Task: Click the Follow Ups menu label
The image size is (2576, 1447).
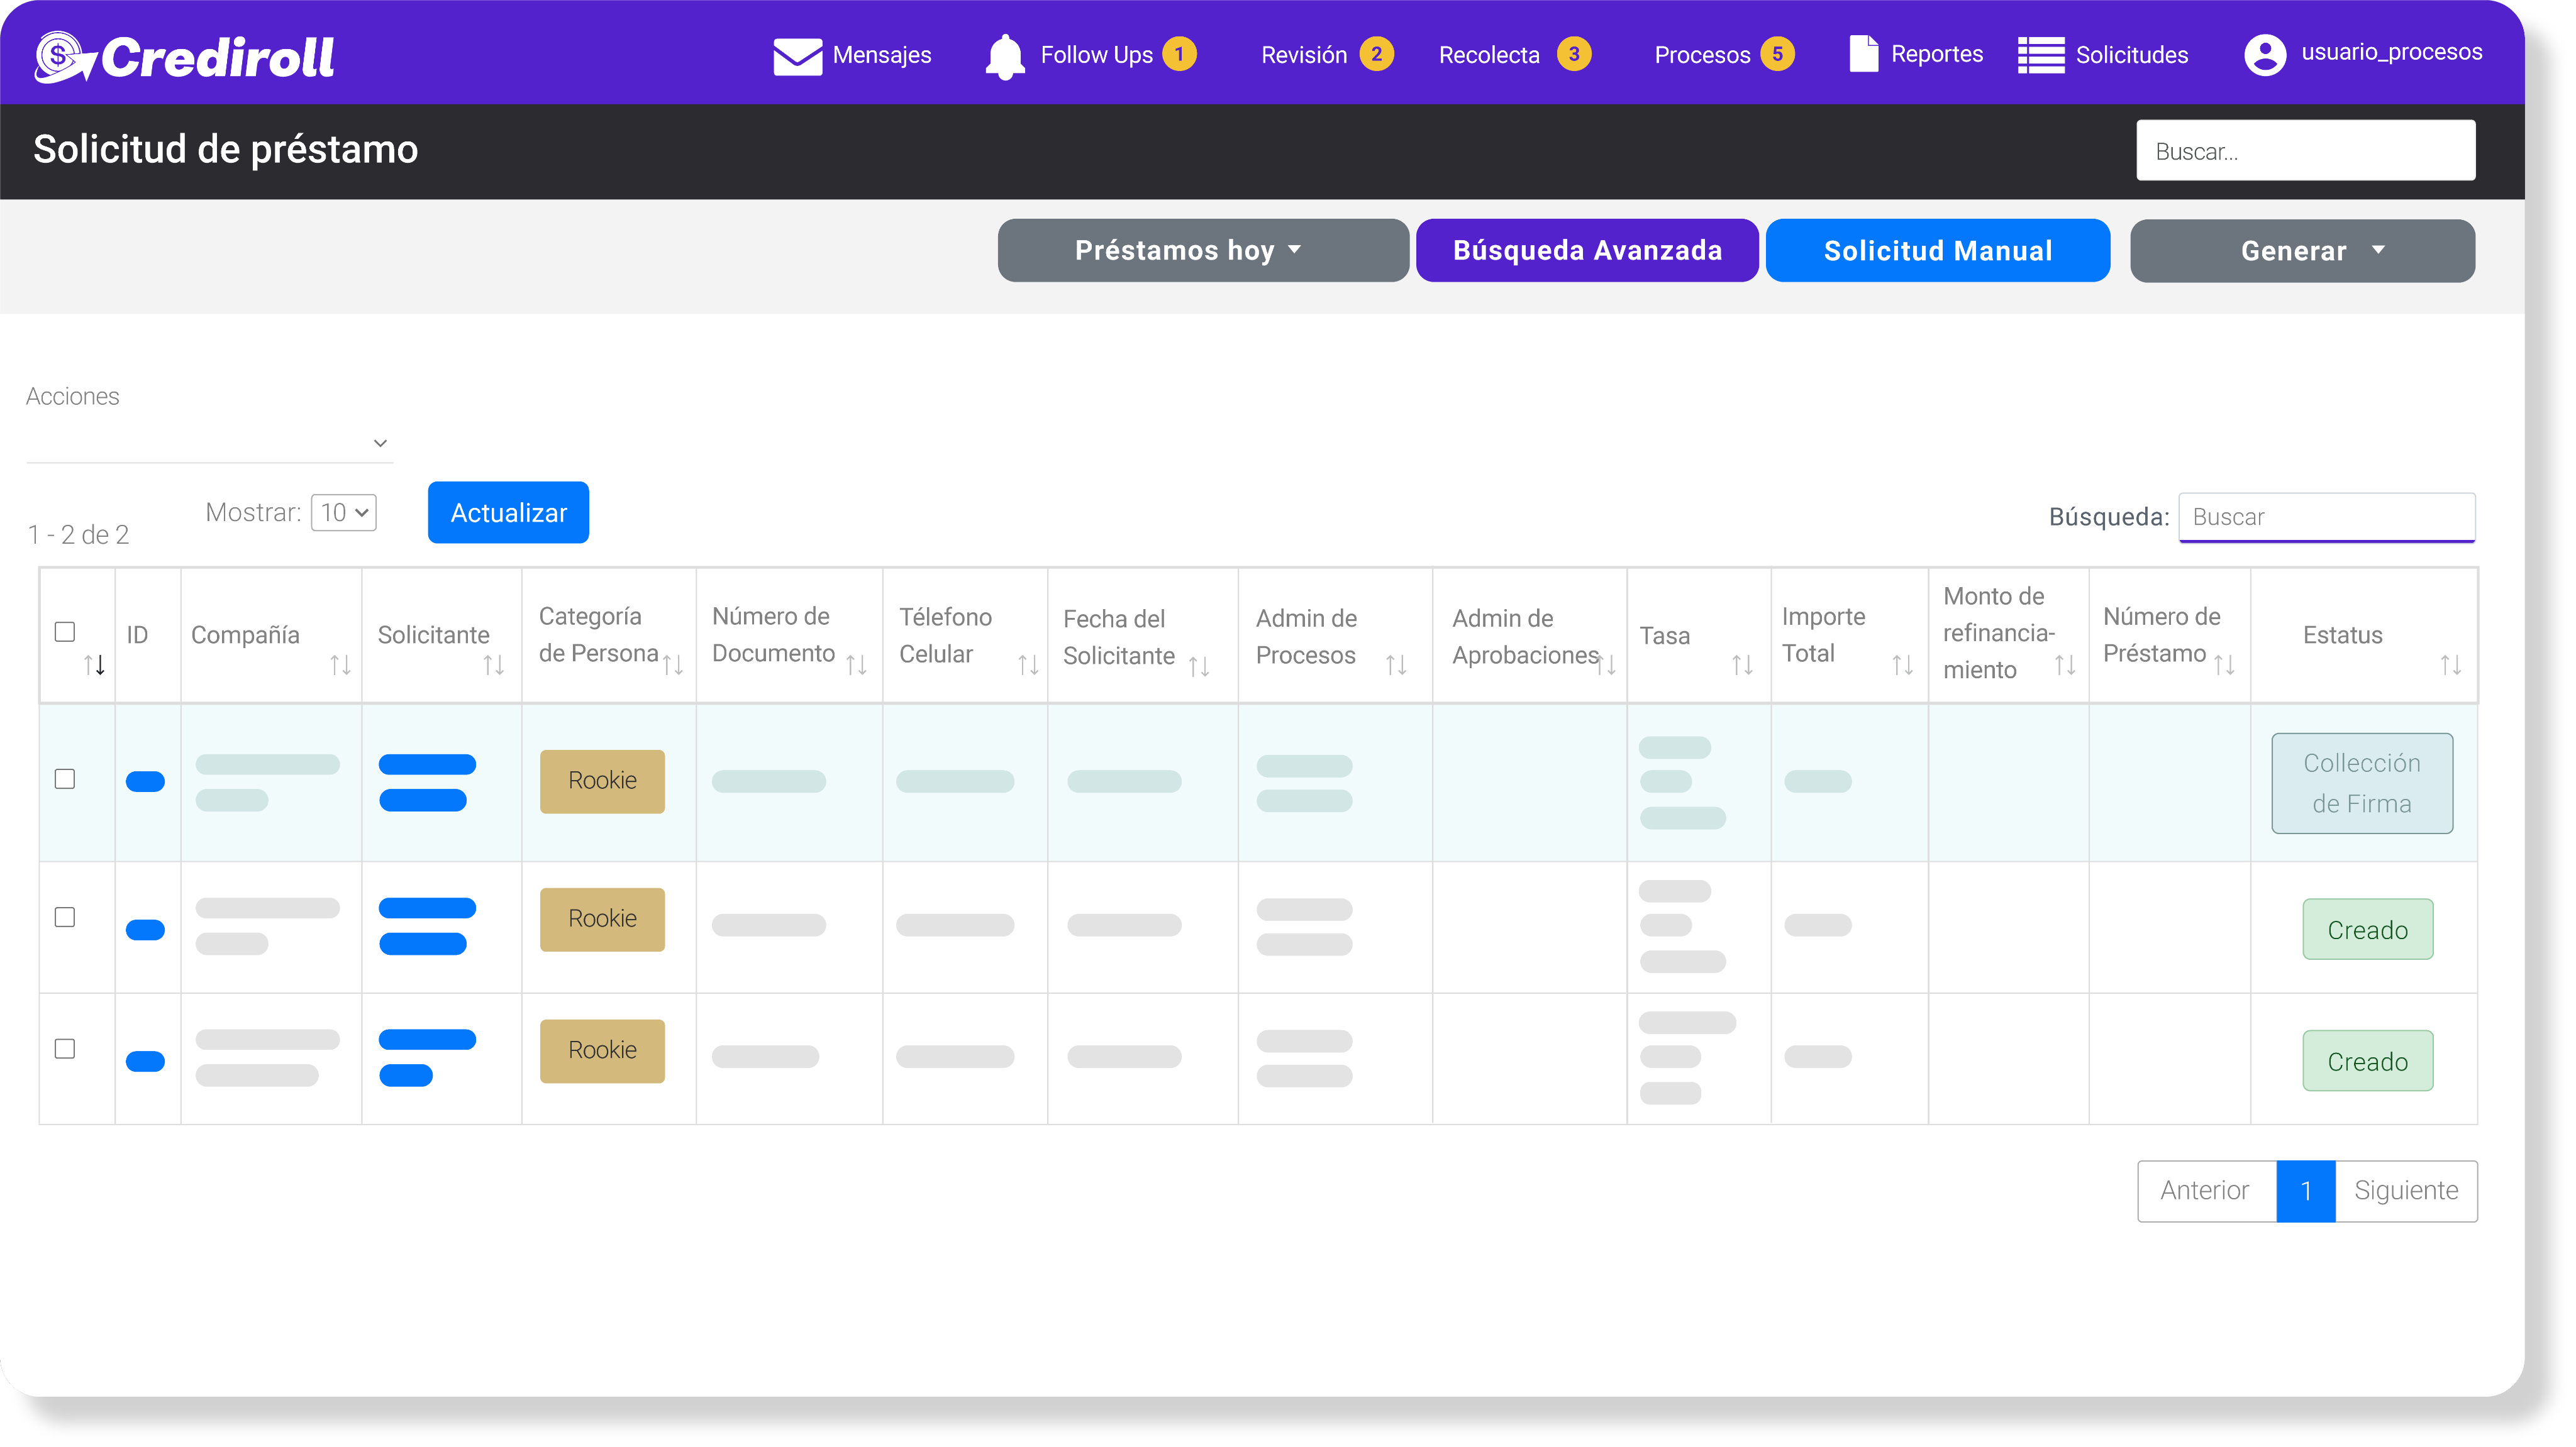Action: pos(1096,55)
